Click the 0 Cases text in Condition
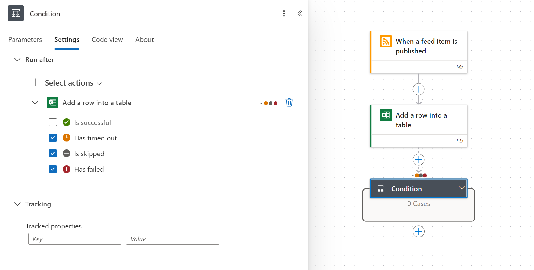The height and width of the screenshot is (270, 534). [419, 204]
